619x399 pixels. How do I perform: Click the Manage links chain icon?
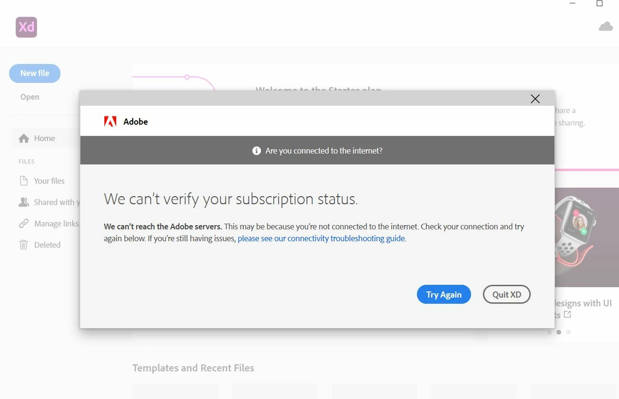click(x=24, y=224)
